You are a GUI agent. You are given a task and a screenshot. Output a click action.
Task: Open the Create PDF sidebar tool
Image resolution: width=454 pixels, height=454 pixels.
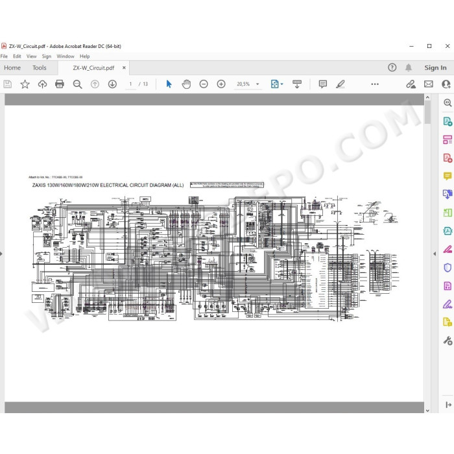(448, 158)
